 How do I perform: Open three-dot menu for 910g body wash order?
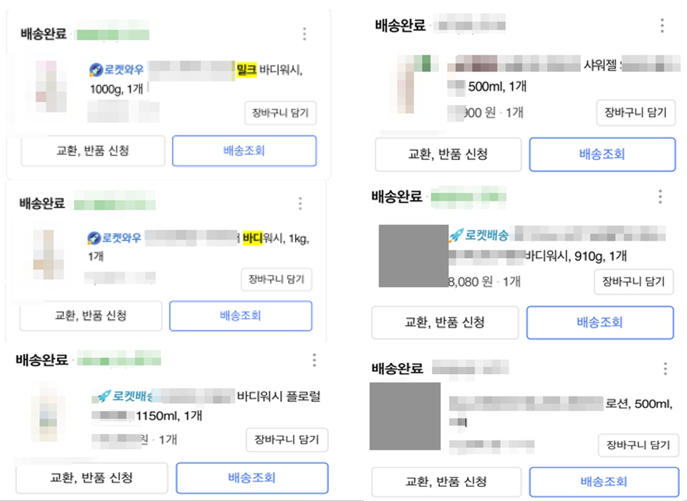(660, 196)
